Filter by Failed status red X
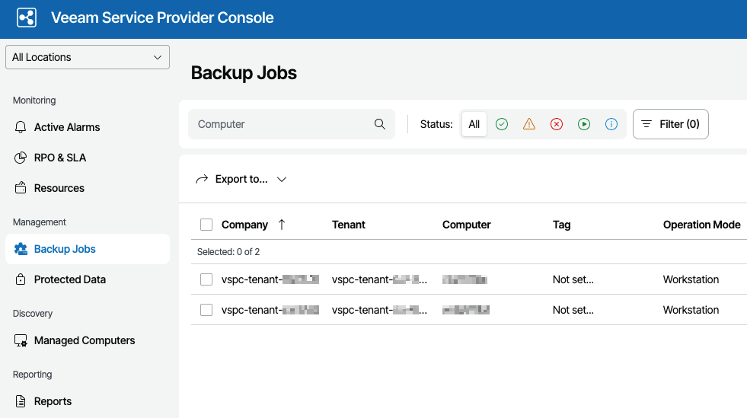This screenshot has height=418, width=747. pos(557,124)
